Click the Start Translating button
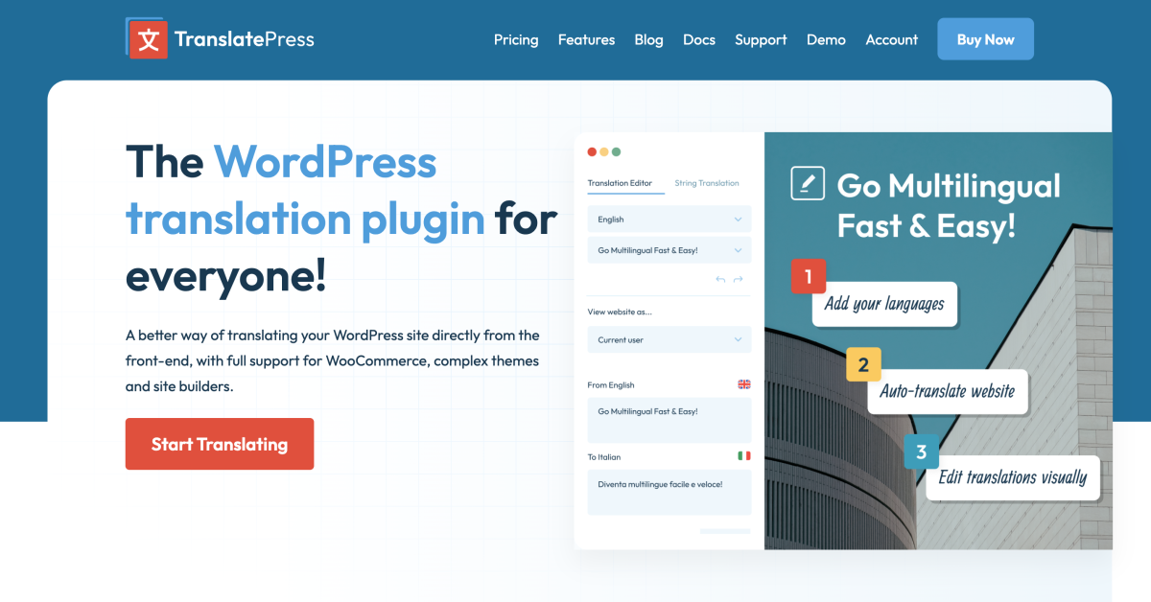This screenshot has height=602, width=1151. pyautogui.click(x=219, y=444)
